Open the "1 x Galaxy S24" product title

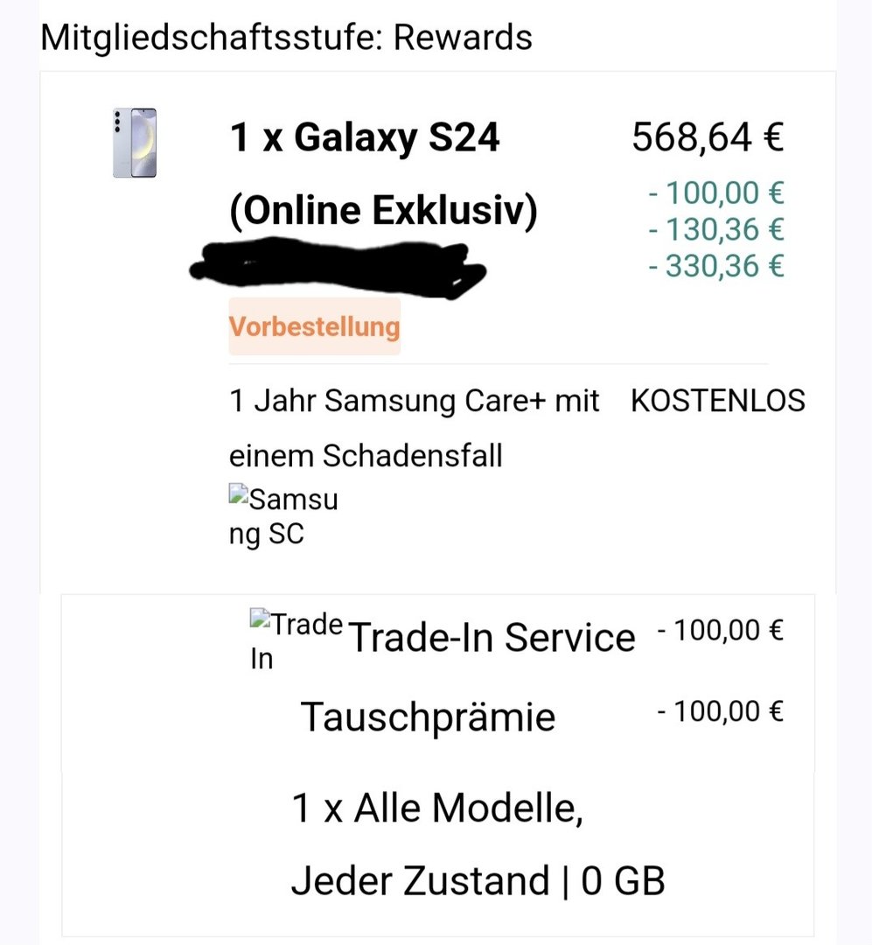364,138
